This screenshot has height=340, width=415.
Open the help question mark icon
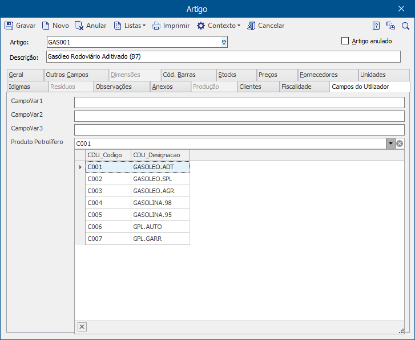point(376,26)
